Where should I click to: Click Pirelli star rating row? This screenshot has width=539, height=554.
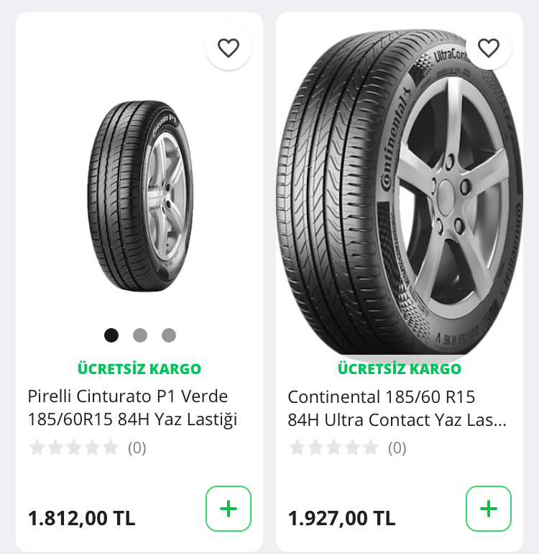[73, 448]
